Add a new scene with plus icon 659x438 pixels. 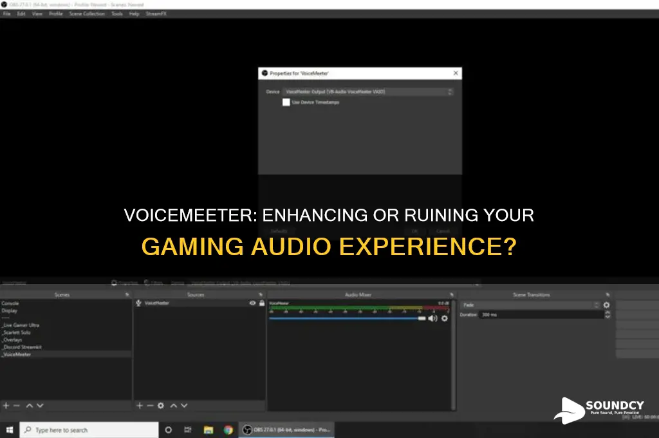tap(6, 406)
